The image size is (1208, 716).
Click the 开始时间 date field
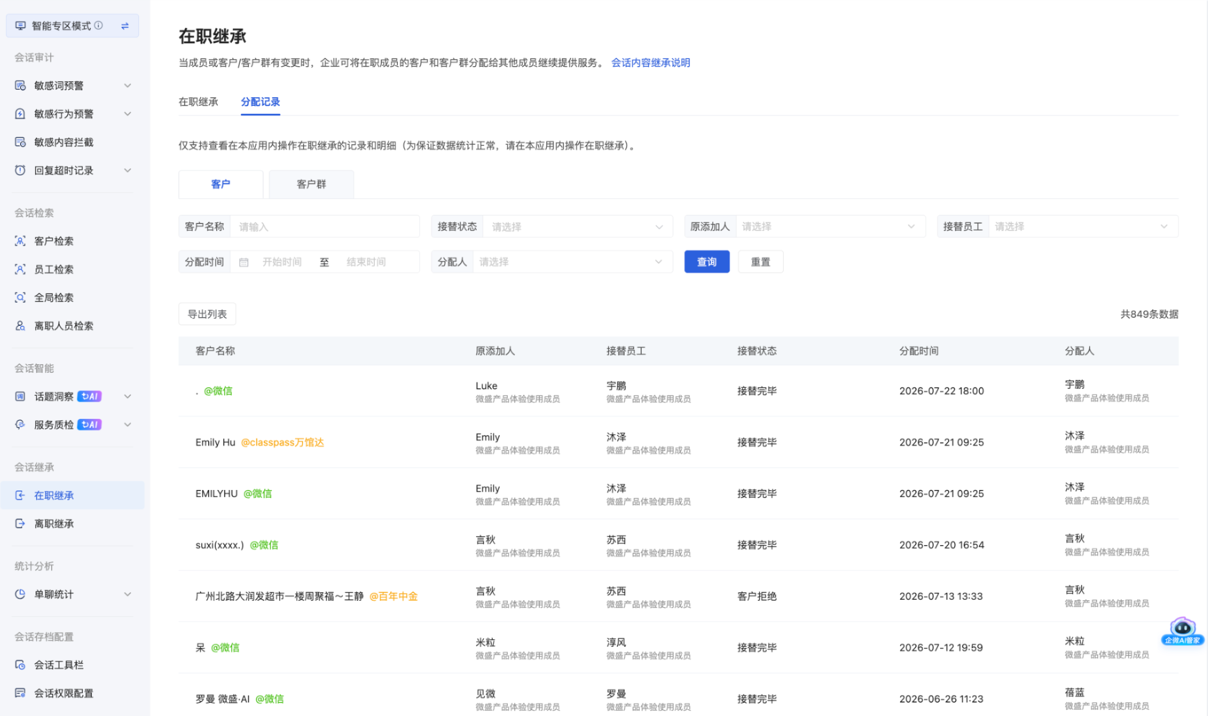[x=282, y=262]
